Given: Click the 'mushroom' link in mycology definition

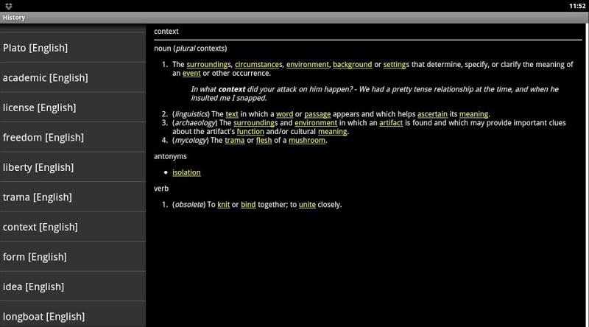Looking at the screenshot, I should coord(306,140).
